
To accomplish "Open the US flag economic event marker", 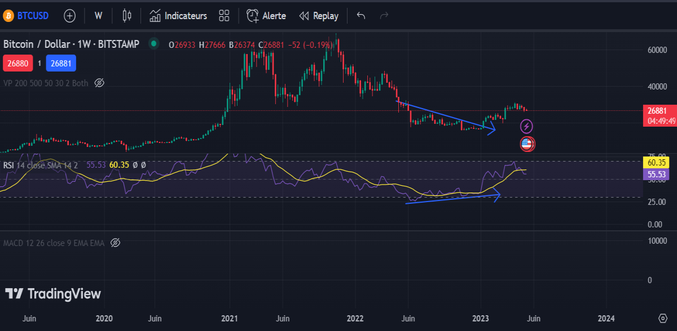I will tap(527, 144).
